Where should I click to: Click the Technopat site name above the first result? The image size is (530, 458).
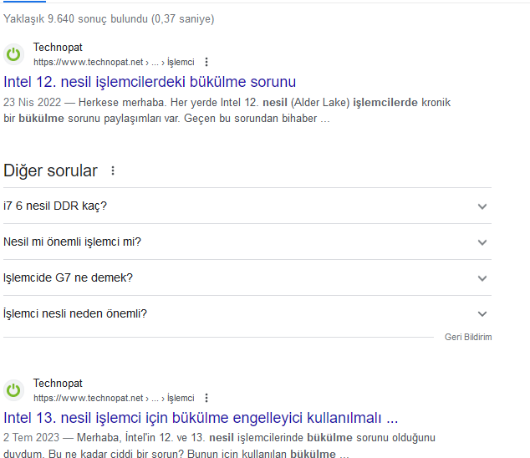(x=58, y=48)
